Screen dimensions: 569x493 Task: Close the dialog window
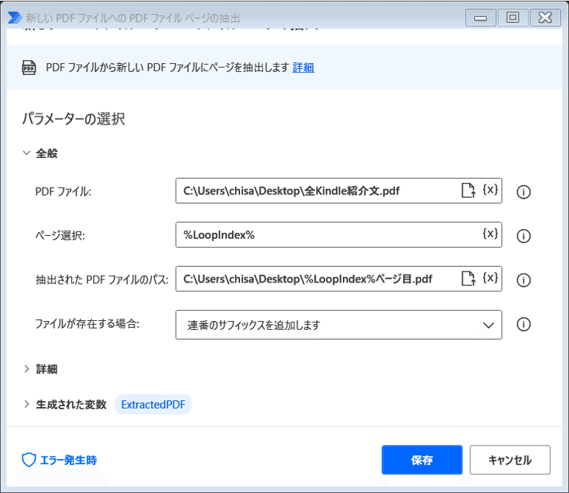[x=545, y=18]
